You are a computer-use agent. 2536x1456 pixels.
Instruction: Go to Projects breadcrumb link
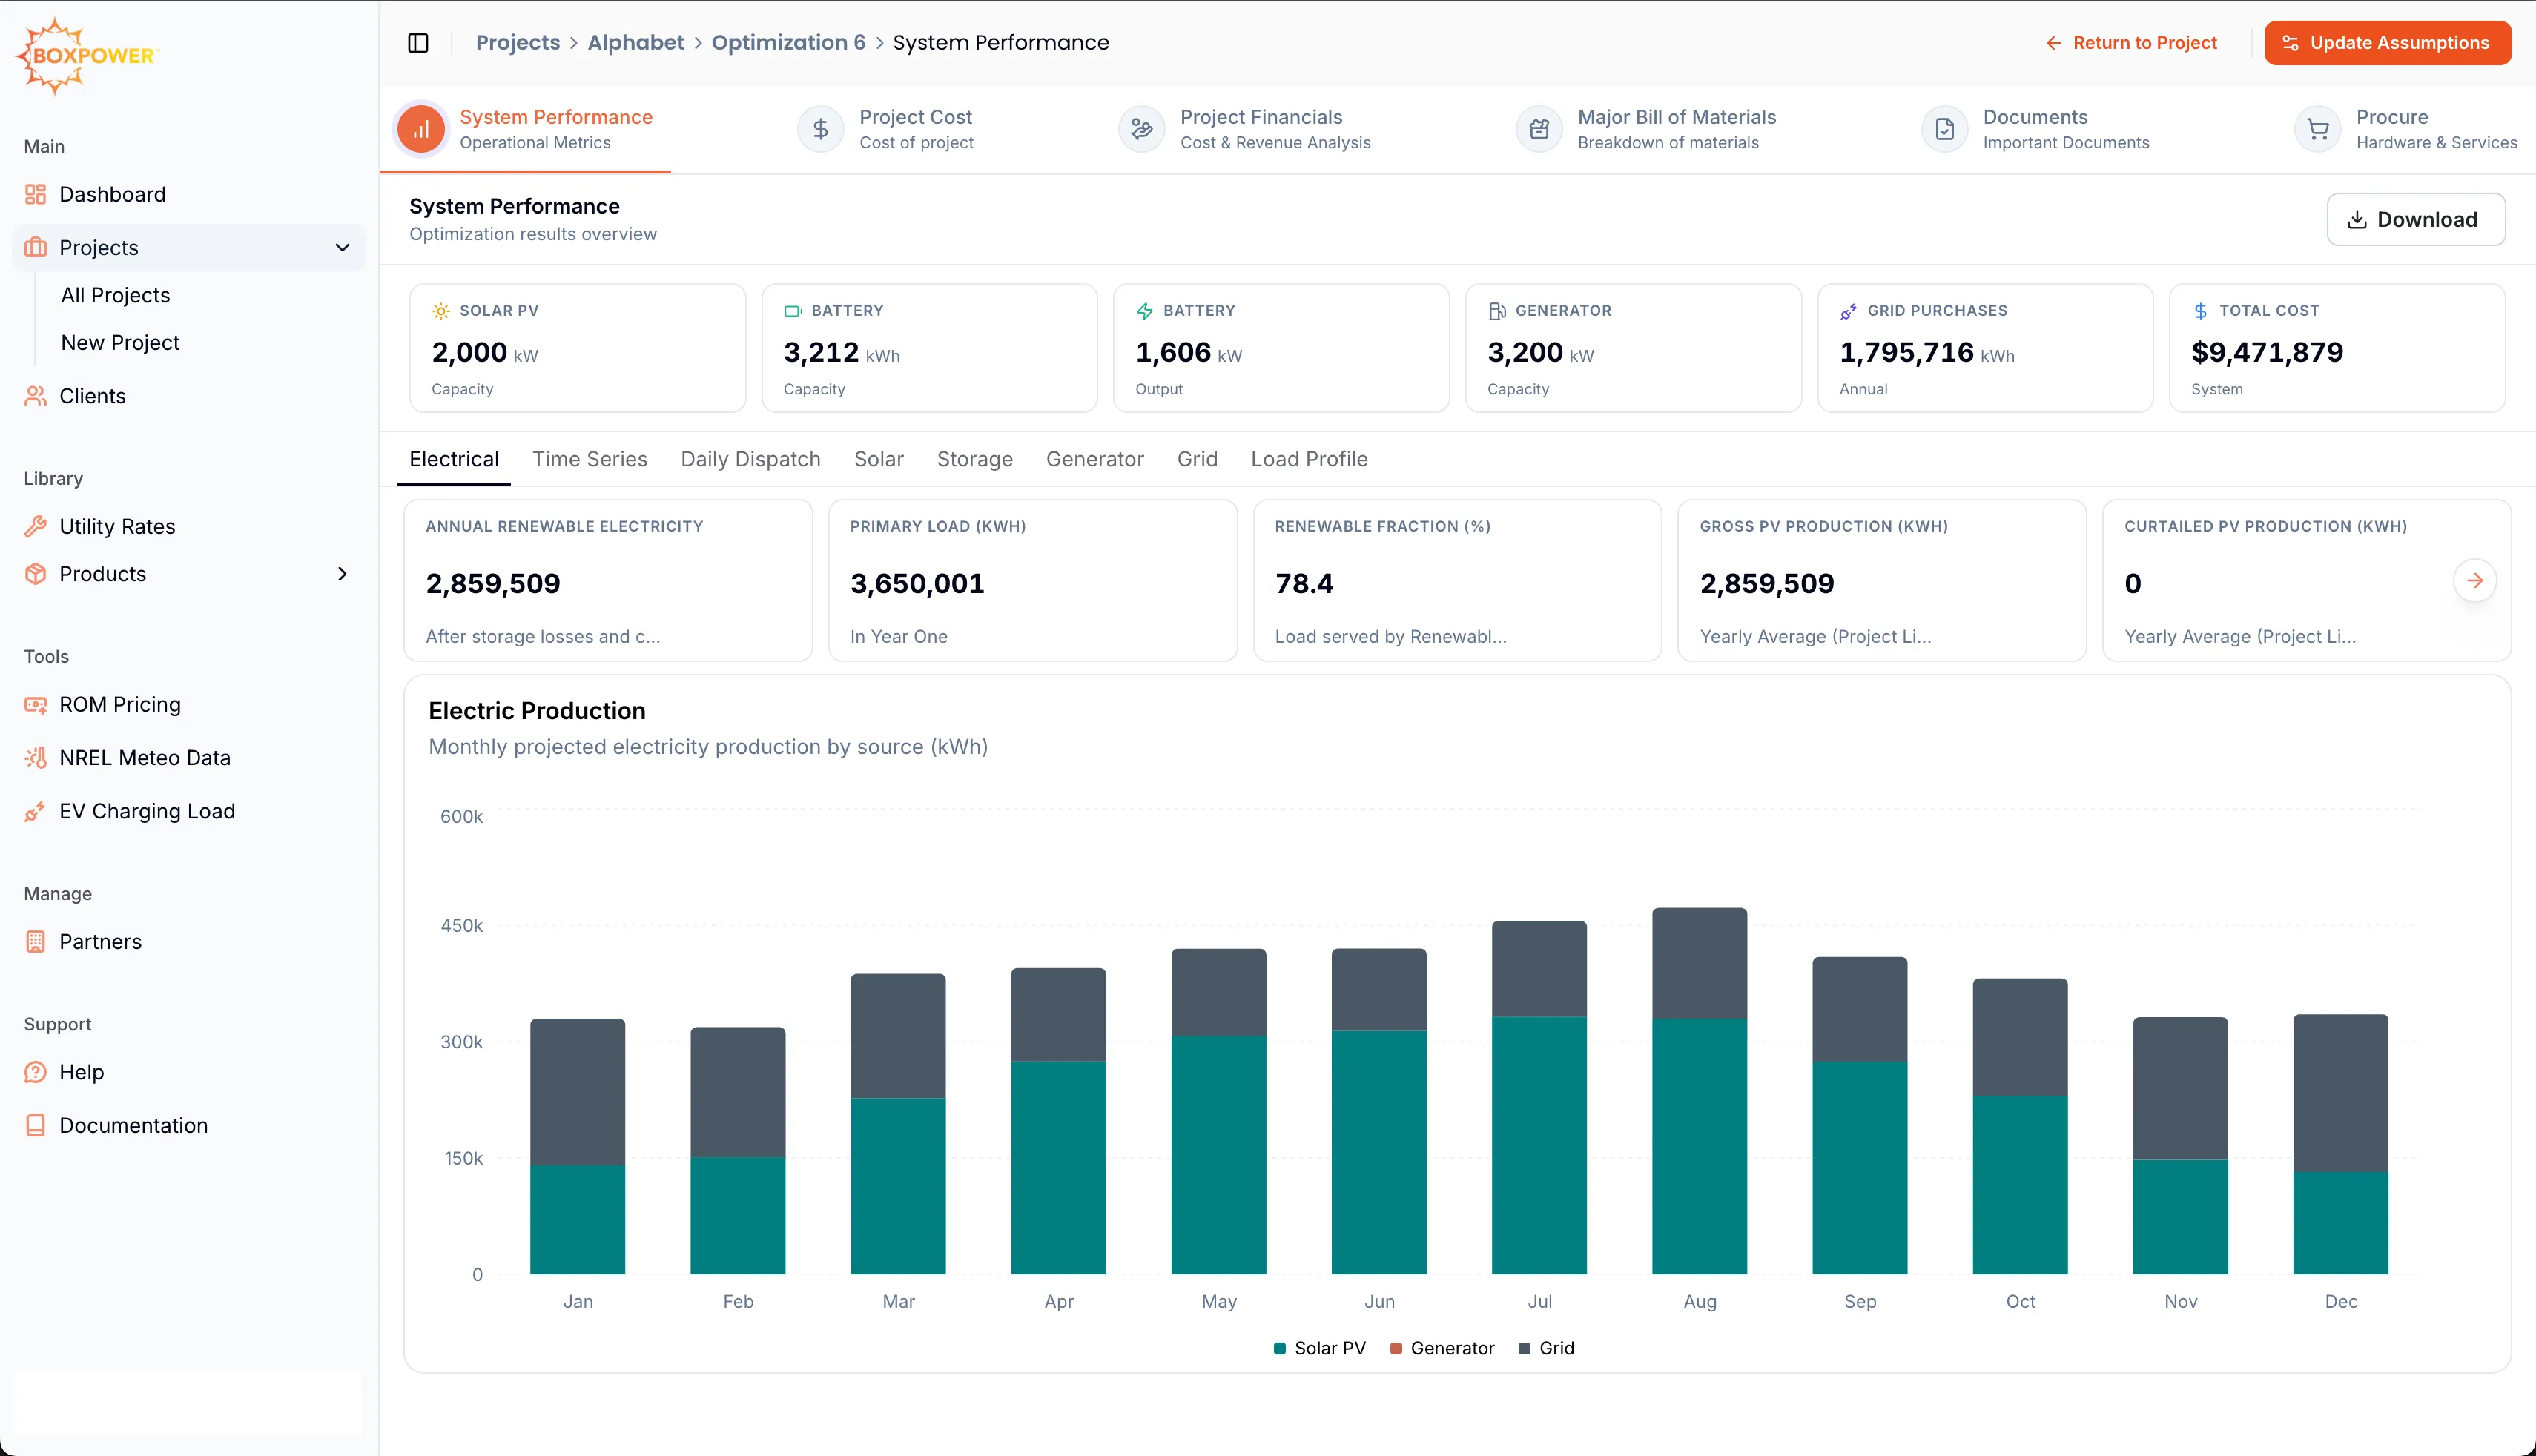tap(518, 43)
